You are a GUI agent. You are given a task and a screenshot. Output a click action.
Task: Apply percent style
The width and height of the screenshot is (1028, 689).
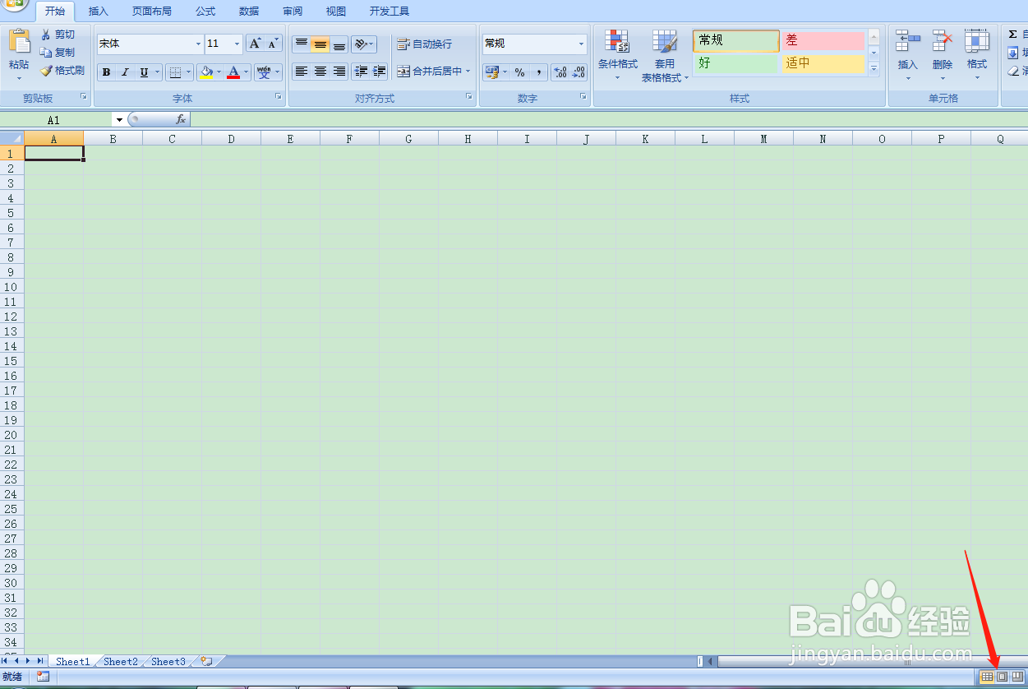pos(519,72)
